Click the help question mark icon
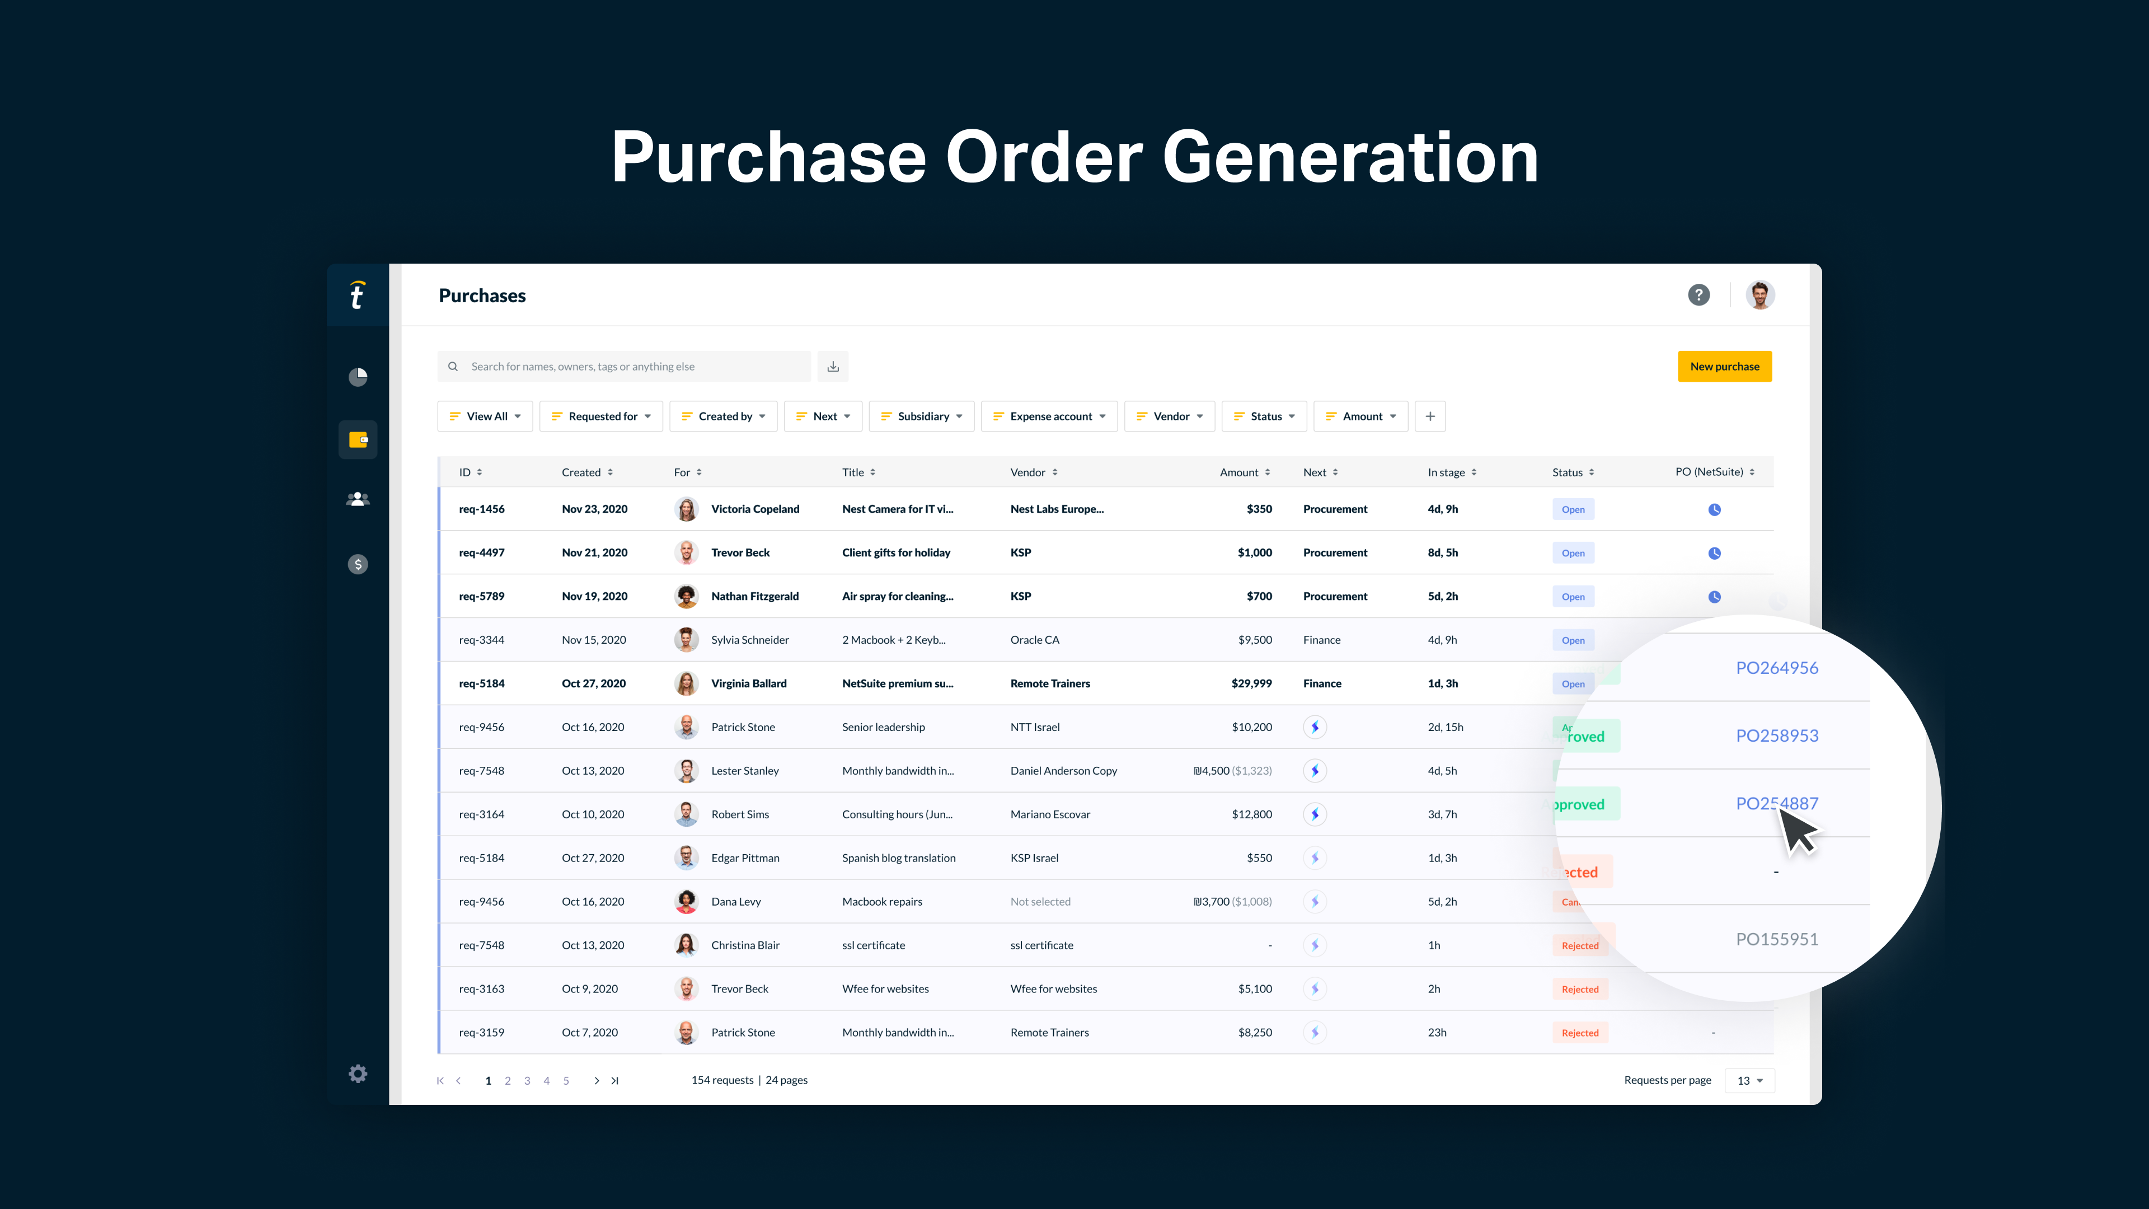 click(1698, 294)
